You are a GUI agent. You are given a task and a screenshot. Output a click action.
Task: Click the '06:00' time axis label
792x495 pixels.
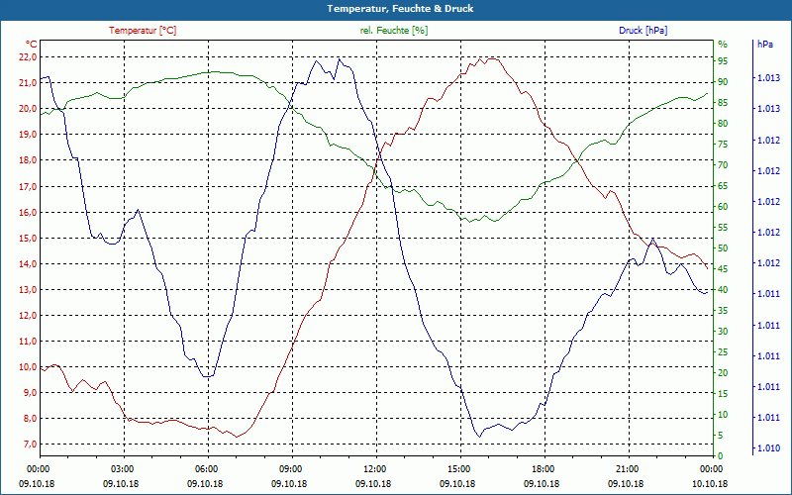point(206,469)
